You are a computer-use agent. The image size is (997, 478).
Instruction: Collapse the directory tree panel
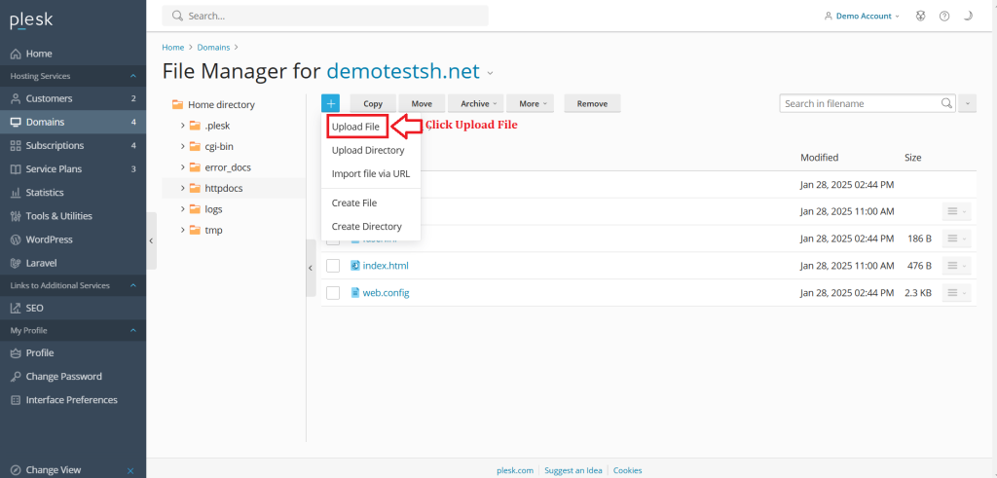(311, 269)
